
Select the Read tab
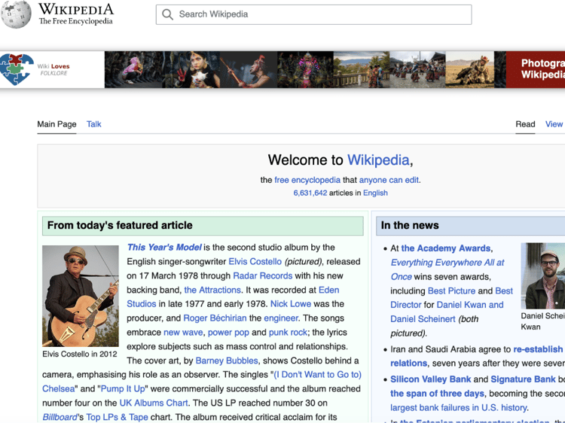[x=525, y=124]
